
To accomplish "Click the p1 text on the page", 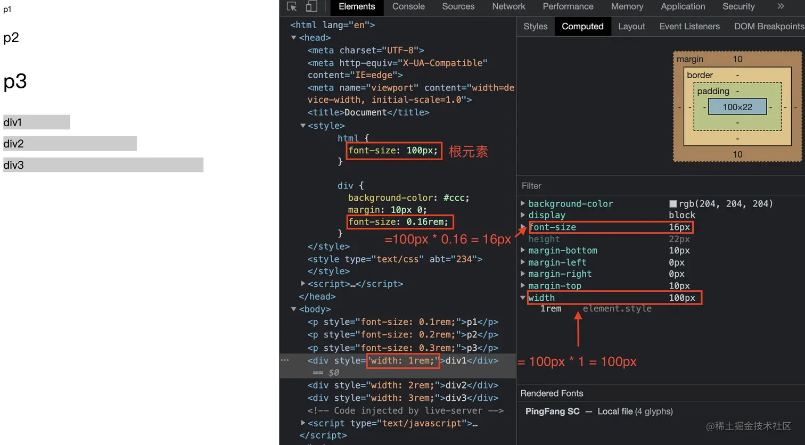I will pos(7,10).
